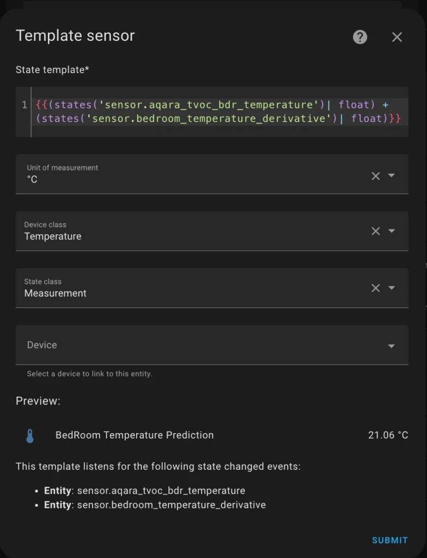This screenshot has height=558, width=427.
Task: Expand the Unit of measurement dropdown arrow
Action: click(x=392, y=175)
